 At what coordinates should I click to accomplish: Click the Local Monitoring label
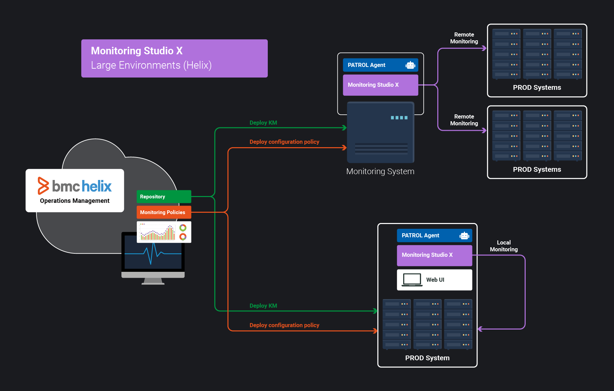503,246
